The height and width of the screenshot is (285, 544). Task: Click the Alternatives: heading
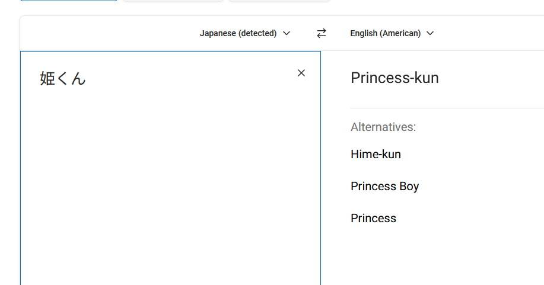tap(383, 127)
